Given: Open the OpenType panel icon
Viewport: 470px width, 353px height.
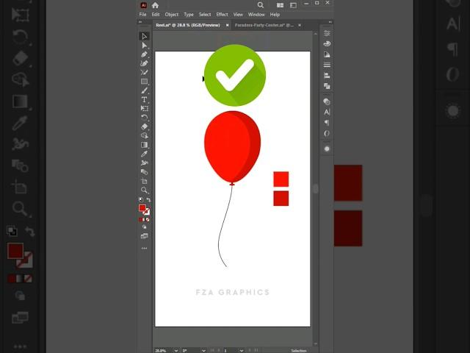Looking at the screenshot, I should 327,134.
